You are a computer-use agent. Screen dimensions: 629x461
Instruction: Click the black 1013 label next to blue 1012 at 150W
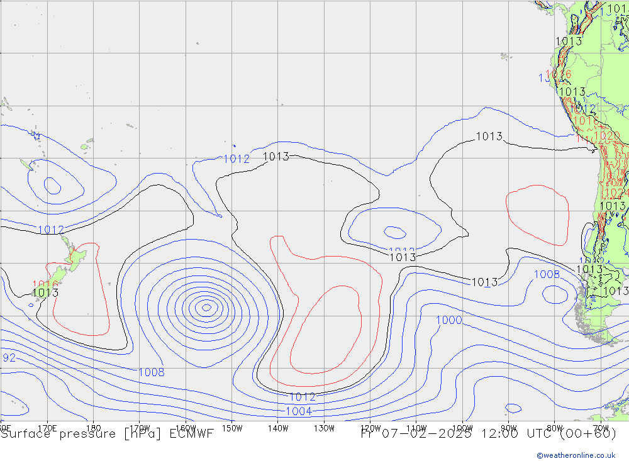(276, 157)
